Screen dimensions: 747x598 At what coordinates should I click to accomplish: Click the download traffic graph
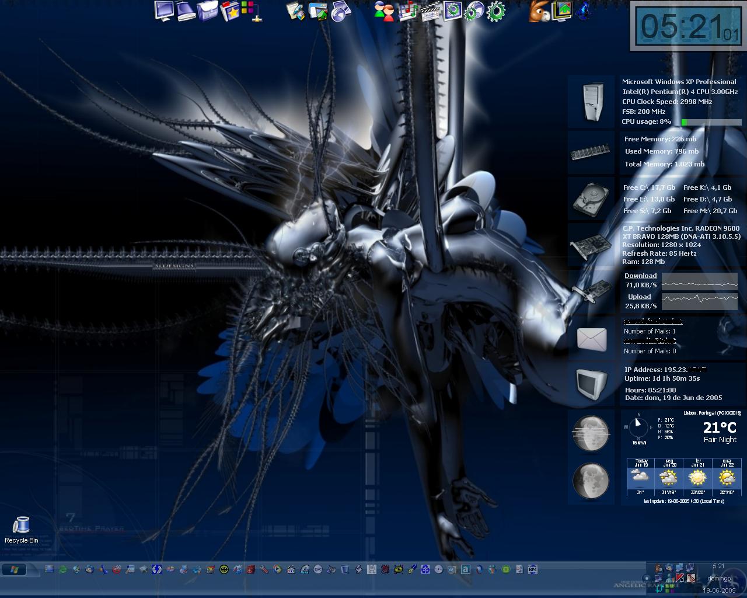point(700,281)
